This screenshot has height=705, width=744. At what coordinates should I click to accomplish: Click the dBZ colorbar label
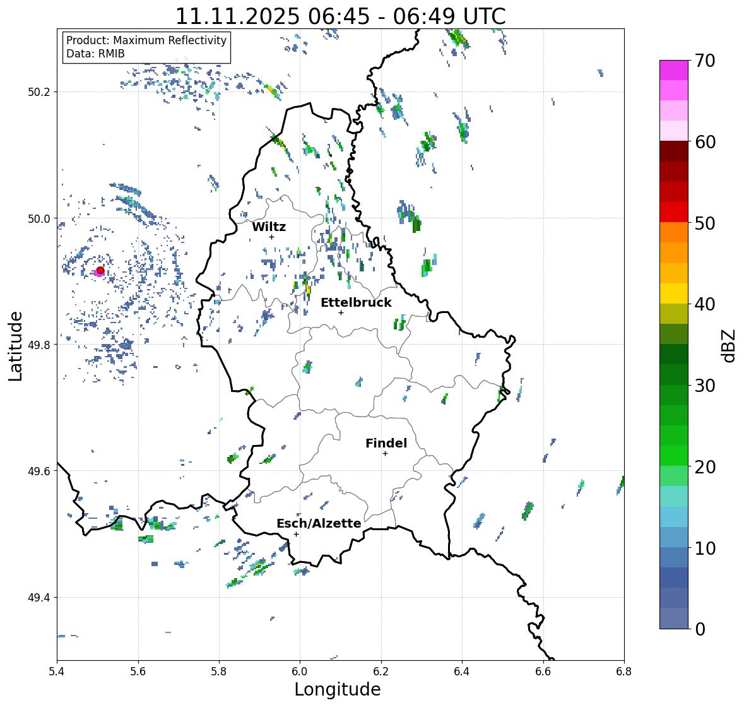coord(729,346)
